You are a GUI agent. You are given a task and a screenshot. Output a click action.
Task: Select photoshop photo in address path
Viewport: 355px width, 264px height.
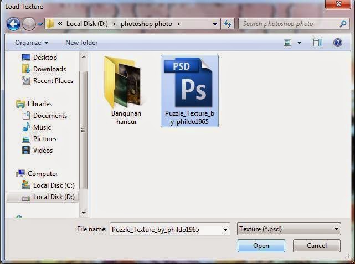click(x=146, y=24)
